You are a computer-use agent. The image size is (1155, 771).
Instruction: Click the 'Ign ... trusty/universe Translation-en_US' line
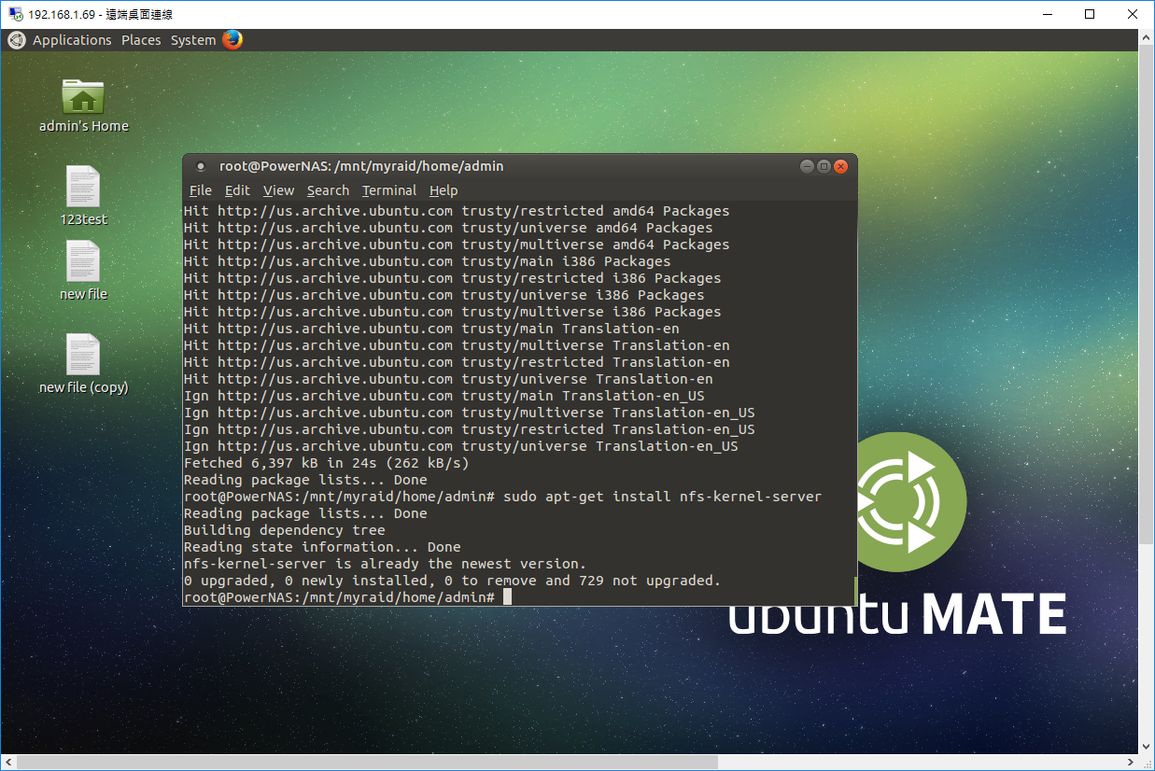461,446
